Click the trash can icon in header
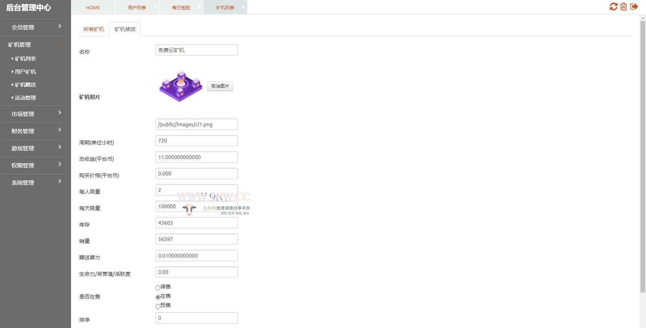646x328 pixels. [624, 7]
